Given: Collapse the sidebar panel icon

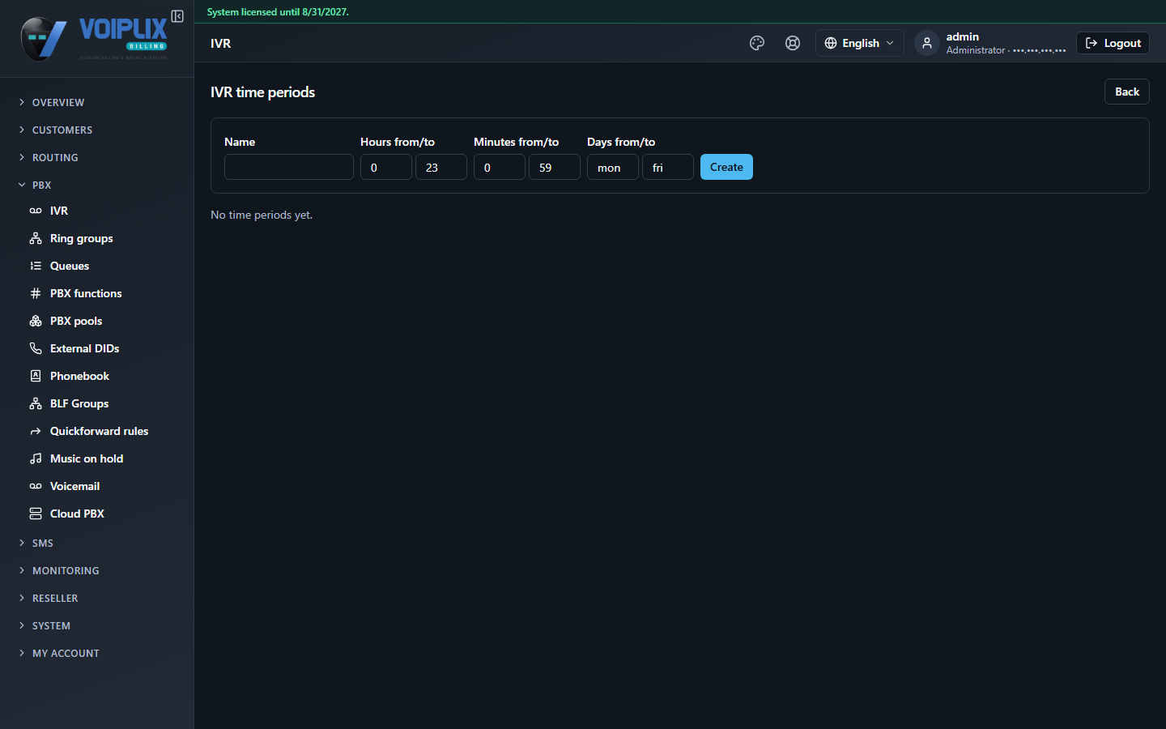Looking at the screenshot, I should pyautogui.click(x=177, y=16).
